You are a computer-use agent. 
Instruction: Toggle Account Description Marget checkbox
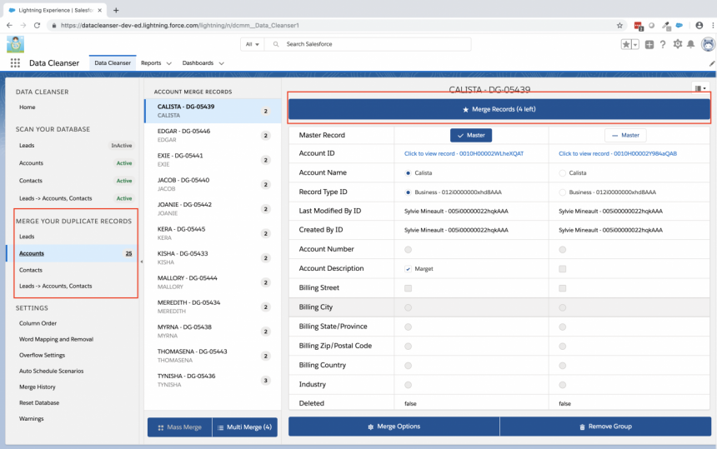pos(408,269)
